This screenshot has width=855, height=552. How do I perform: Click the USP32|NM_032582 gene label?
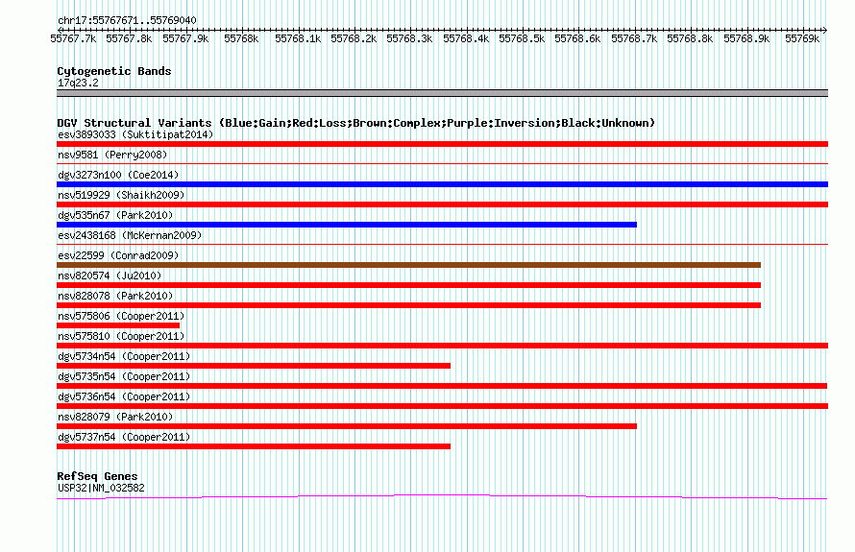click(101, 489)
